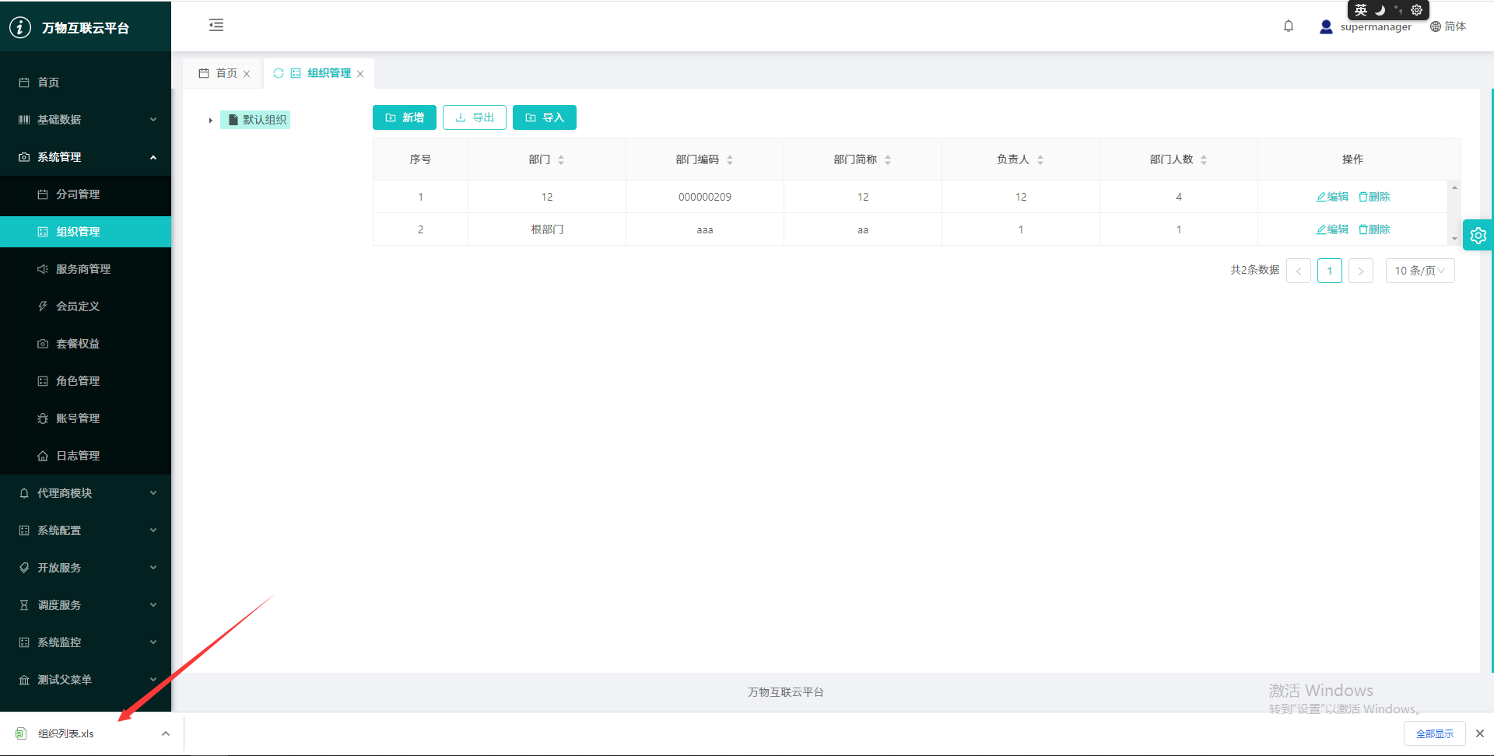Switch language via the 简体 globe
Image resolution: width=1494 pixels, height=756 pixels.
[1447, 26]
